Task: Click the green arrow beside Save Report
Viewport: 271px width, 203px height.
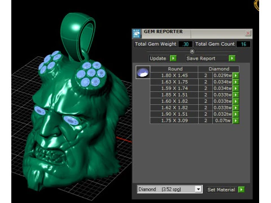Action: pyautogui.click(x=232, y=58)
